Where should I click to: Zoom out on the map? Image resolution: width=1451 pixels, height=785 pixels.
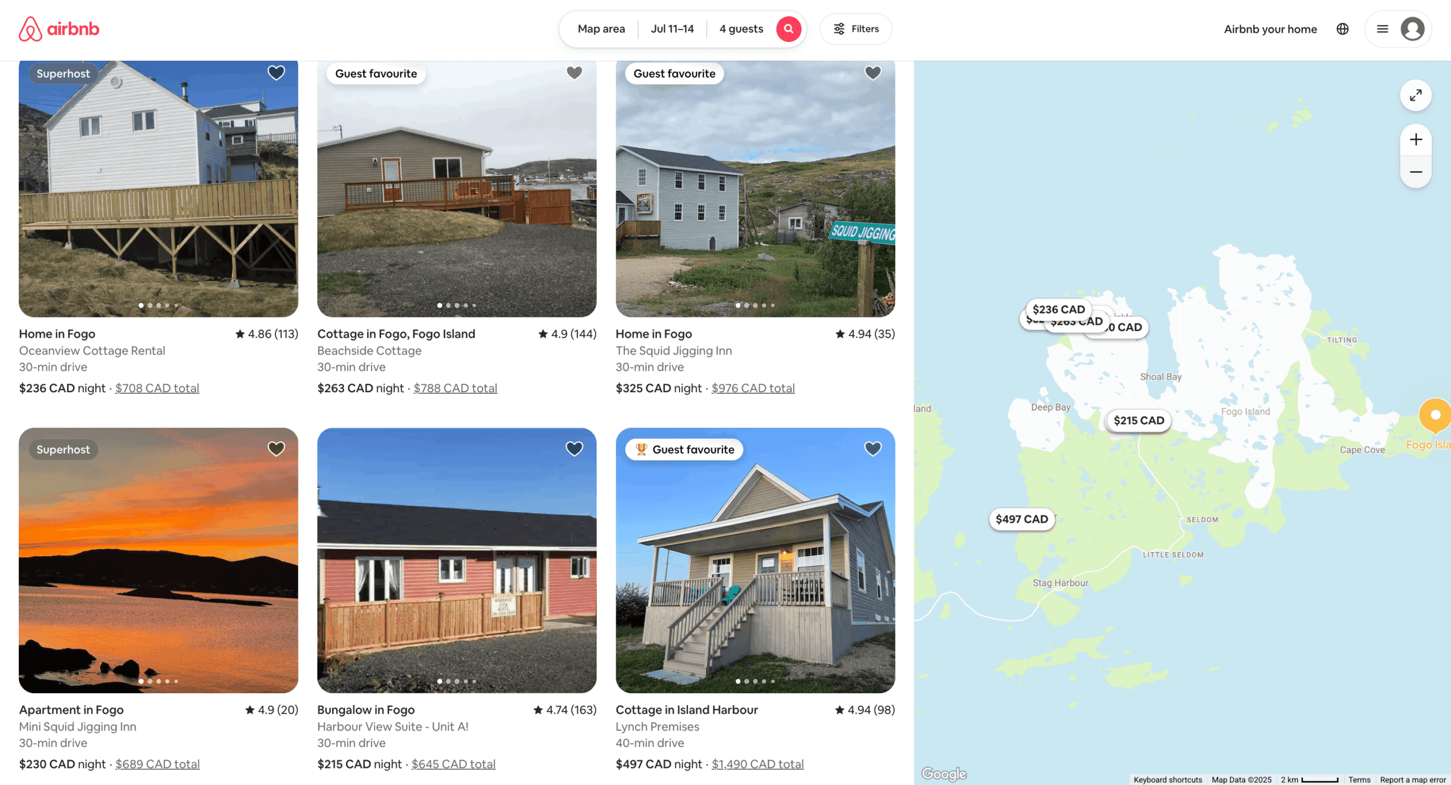[x=1415, y=172]
